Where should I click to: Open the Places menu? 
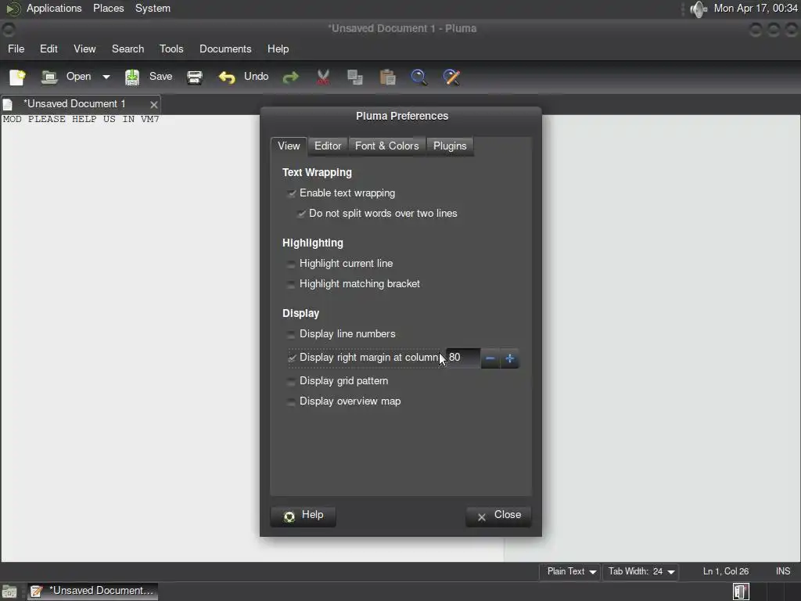tap(108, 8)
